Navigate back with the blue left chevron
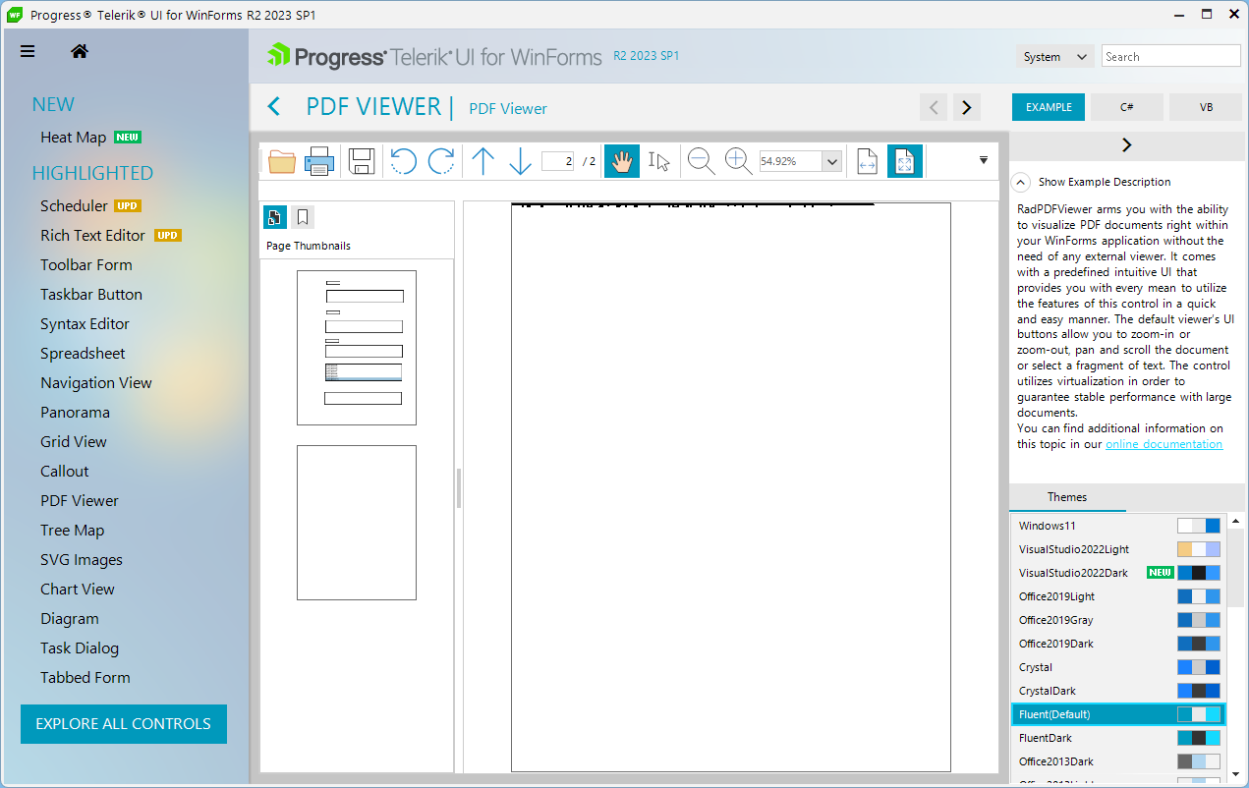Screen dimensions: 1249x788 (274, 107)
